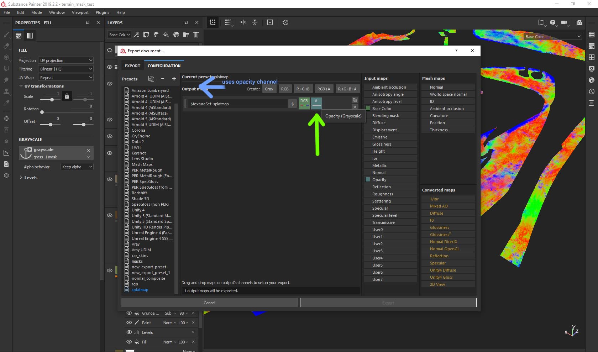Open the Plugins menu
Image resolution: width=598 pixels, height=352 pixels.
point(102,12)
